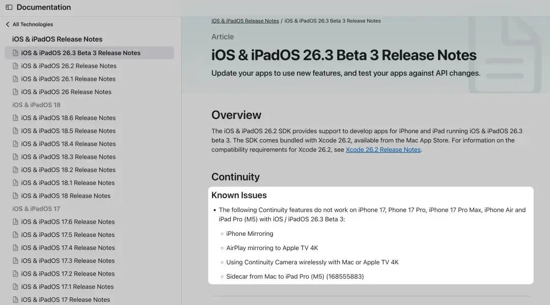550x305 pixels.
Task: Open iOS & iPadOS 26 Release Notes
Action: pyautogui.click(x=66, y=92)
